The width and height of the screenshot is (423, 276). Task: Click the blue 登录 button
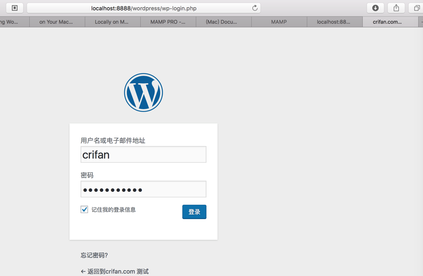pos(194,212)
